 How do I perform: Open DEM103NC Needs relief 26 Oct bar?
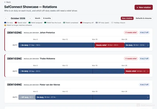pyautogui.click(x=137, y=71)
